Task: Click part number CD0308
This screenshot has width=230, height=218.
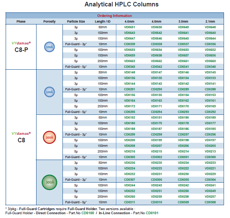Action: pyautogui.click(x=210, y=202)
